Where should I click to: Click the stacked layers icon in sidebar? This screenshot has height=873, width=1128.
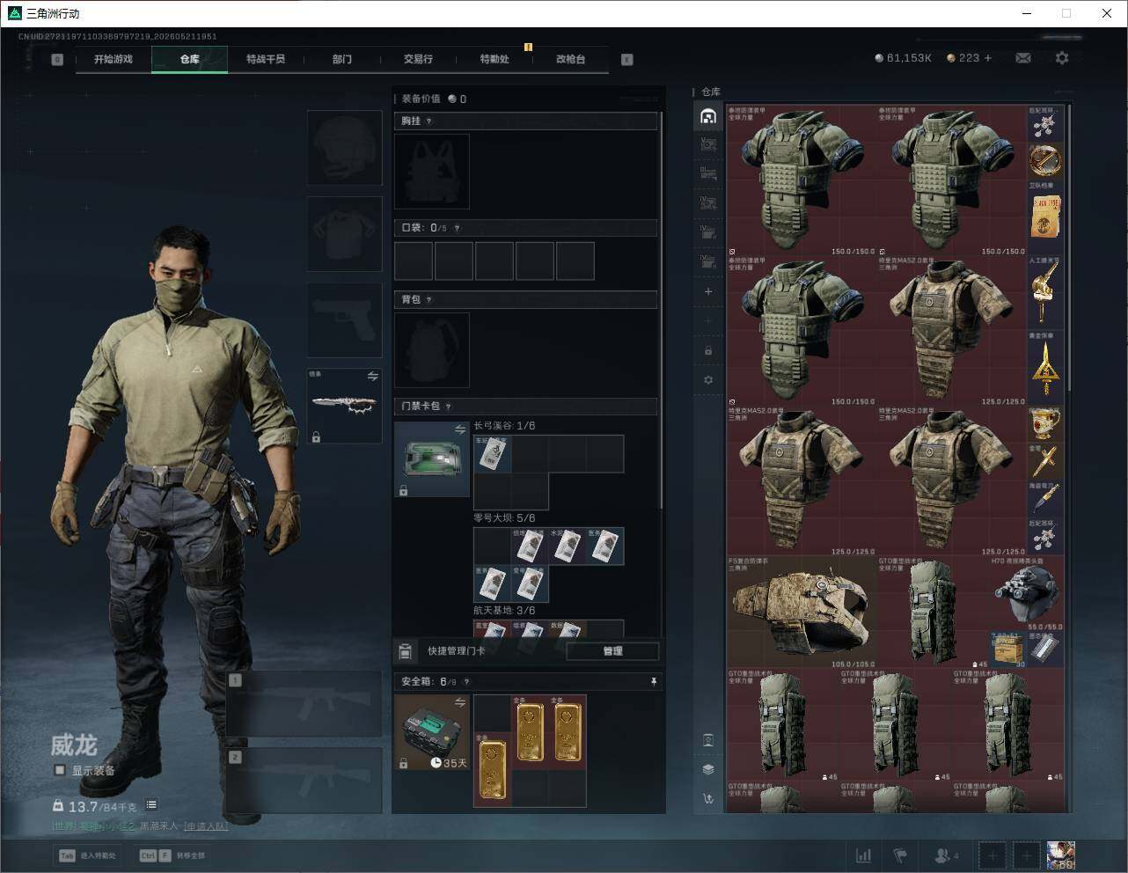708,769
